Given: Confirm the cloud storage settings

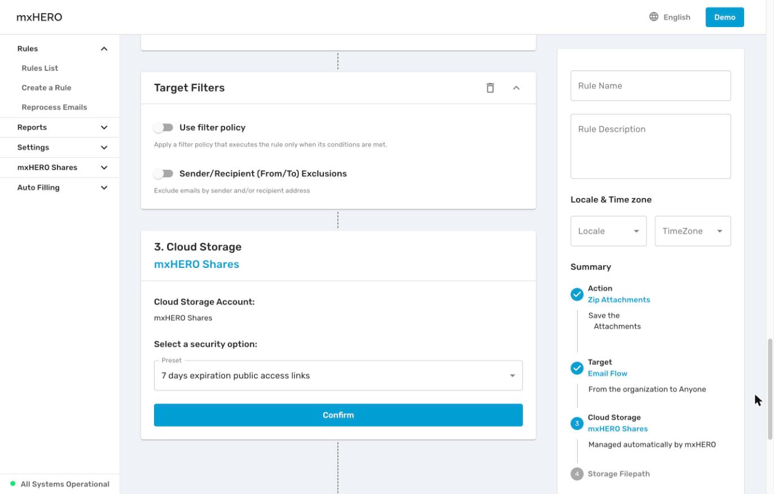Looking at the screenshot, I should pos(338,415).
